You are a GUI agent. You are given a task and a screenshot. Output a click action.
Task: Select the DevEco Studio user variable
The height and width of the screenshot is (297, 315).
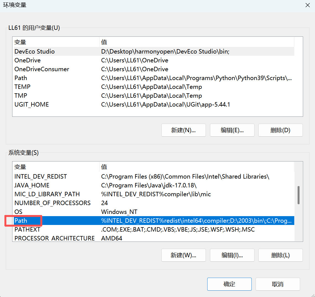(x=154, y=52)
